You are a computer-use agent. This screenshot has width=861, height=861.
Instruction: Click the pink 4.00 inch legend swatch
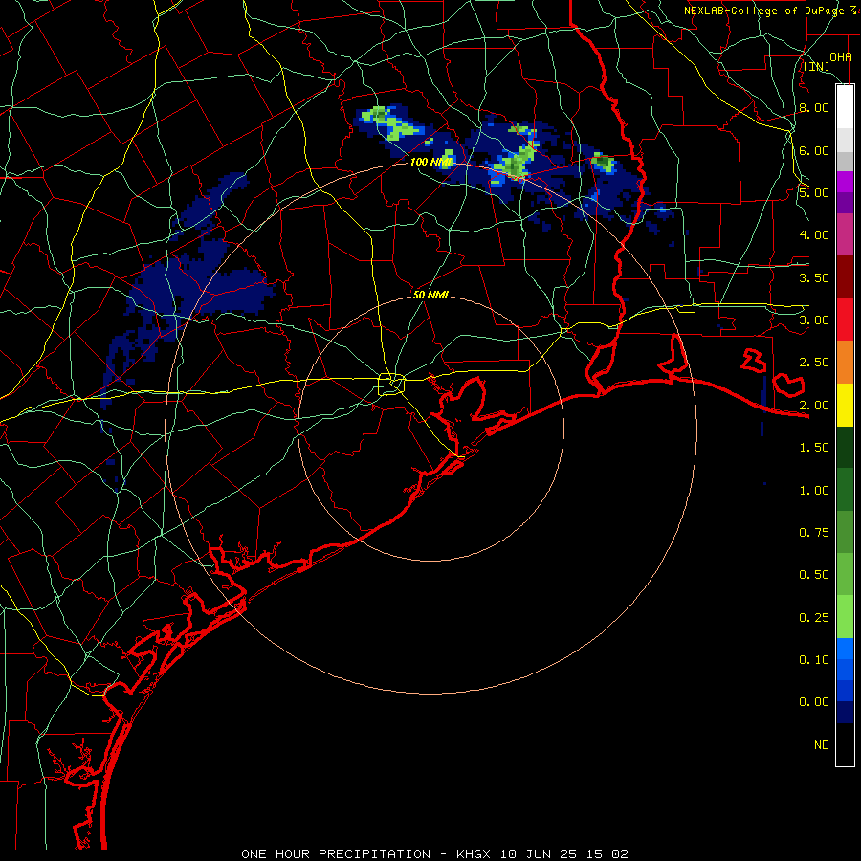[x=845, y=234]
